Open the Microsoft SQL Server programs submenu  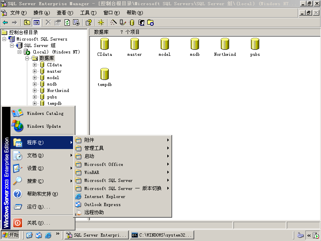(122, 180)
